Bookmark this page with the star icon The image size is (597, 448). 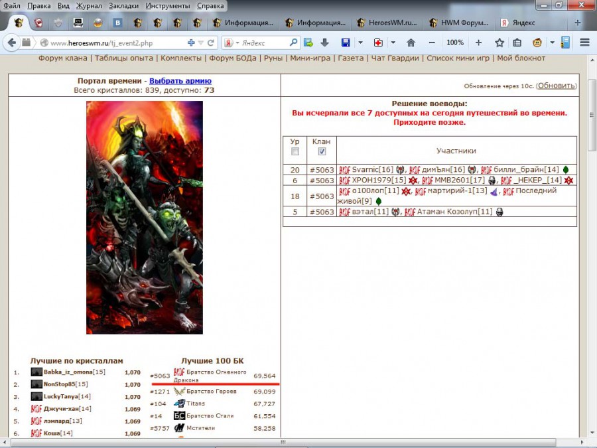(499, 42)
